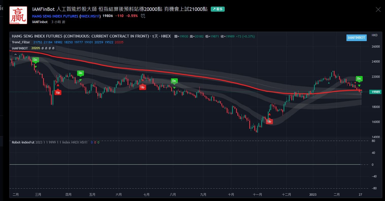Click the 十月 time axis label
Screen dimensions: 385x201
point(231,195)
